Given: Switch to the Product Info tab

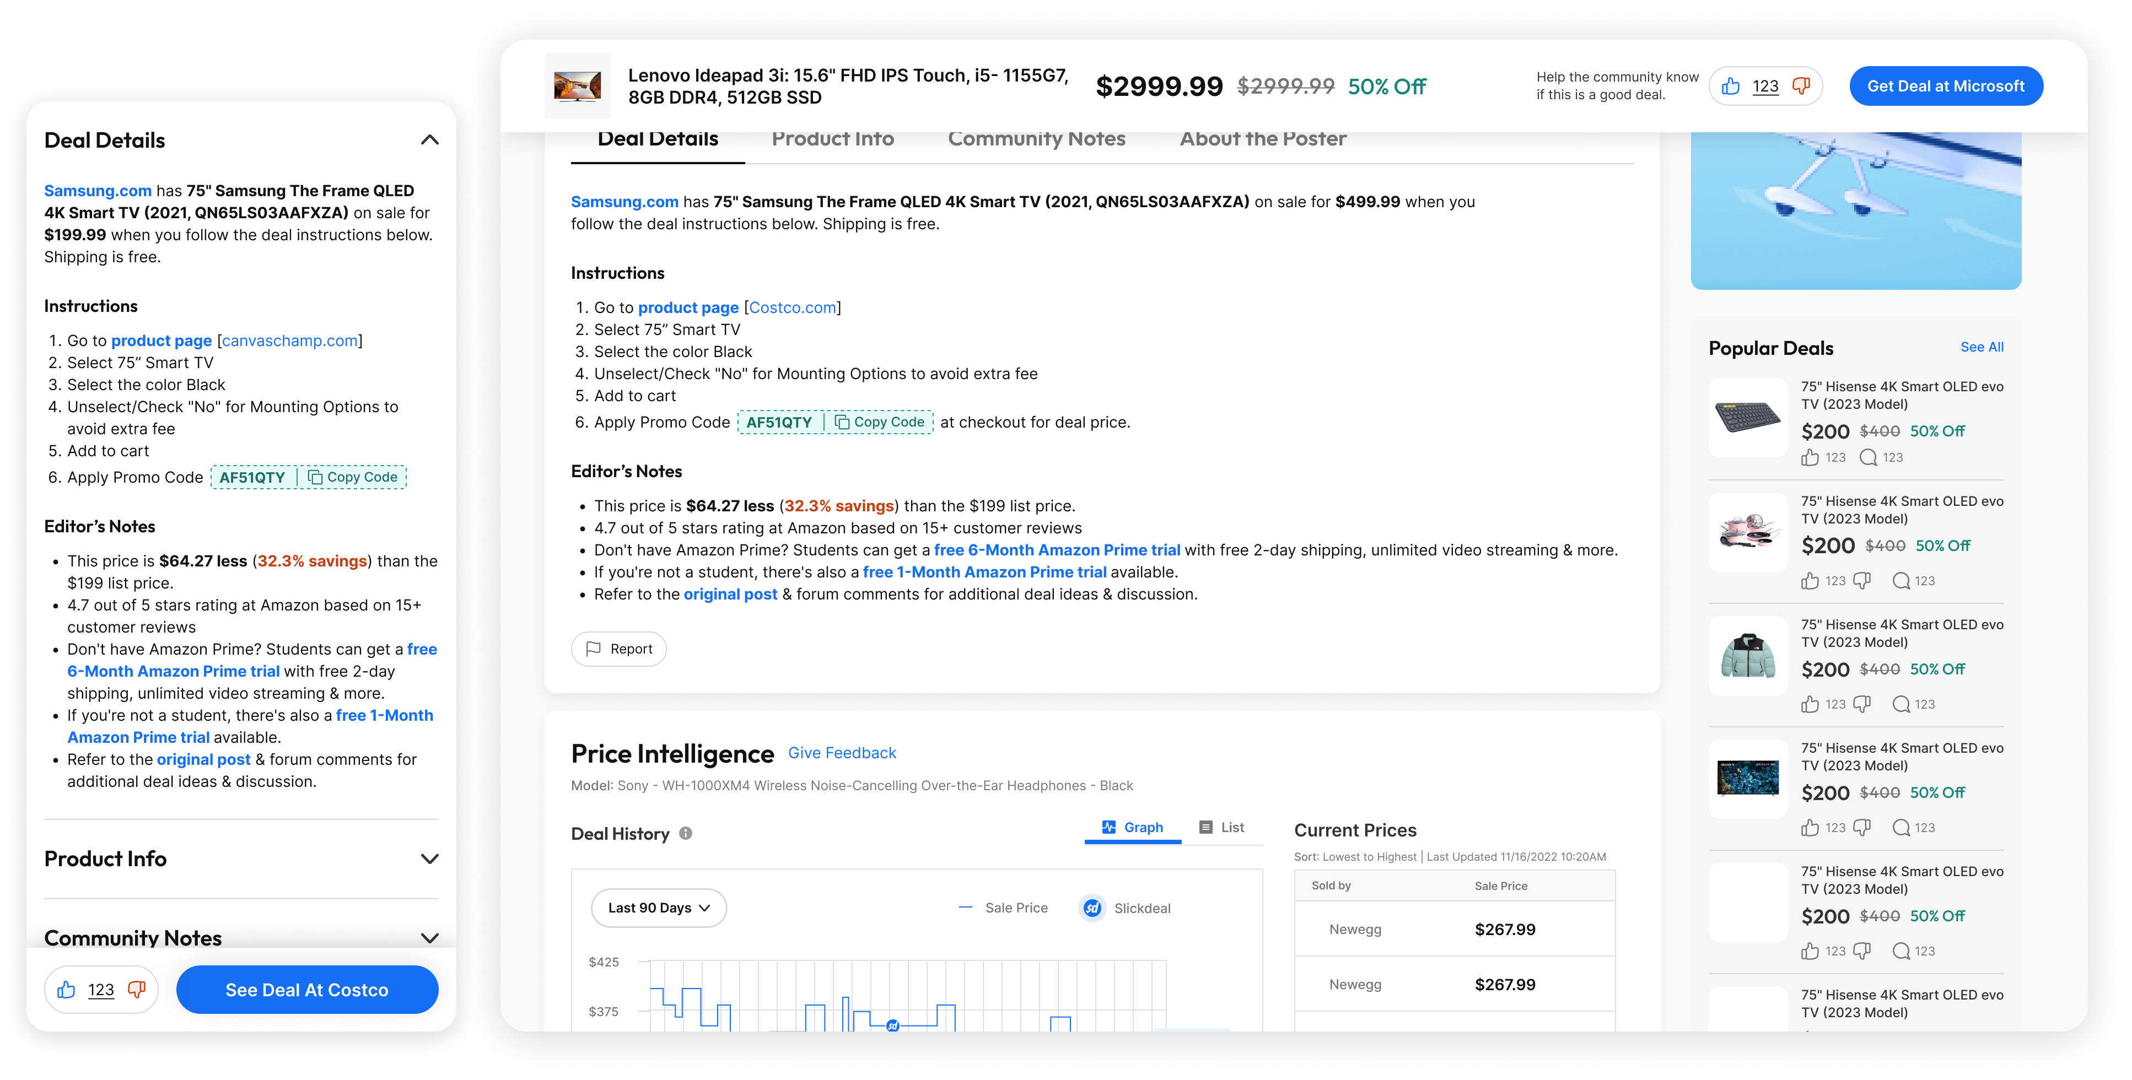Looking at the screenshot, I should pos(833,139).
